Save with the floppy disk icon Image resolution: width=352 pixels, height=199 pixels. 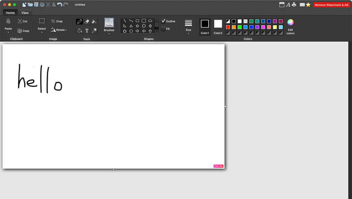tap(36, 4)
